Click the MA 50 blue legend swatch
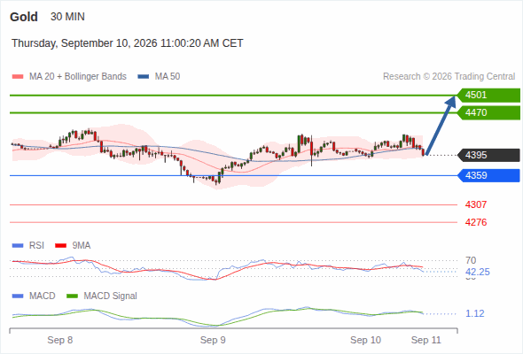Screen dimensions: 523x354 144,77
